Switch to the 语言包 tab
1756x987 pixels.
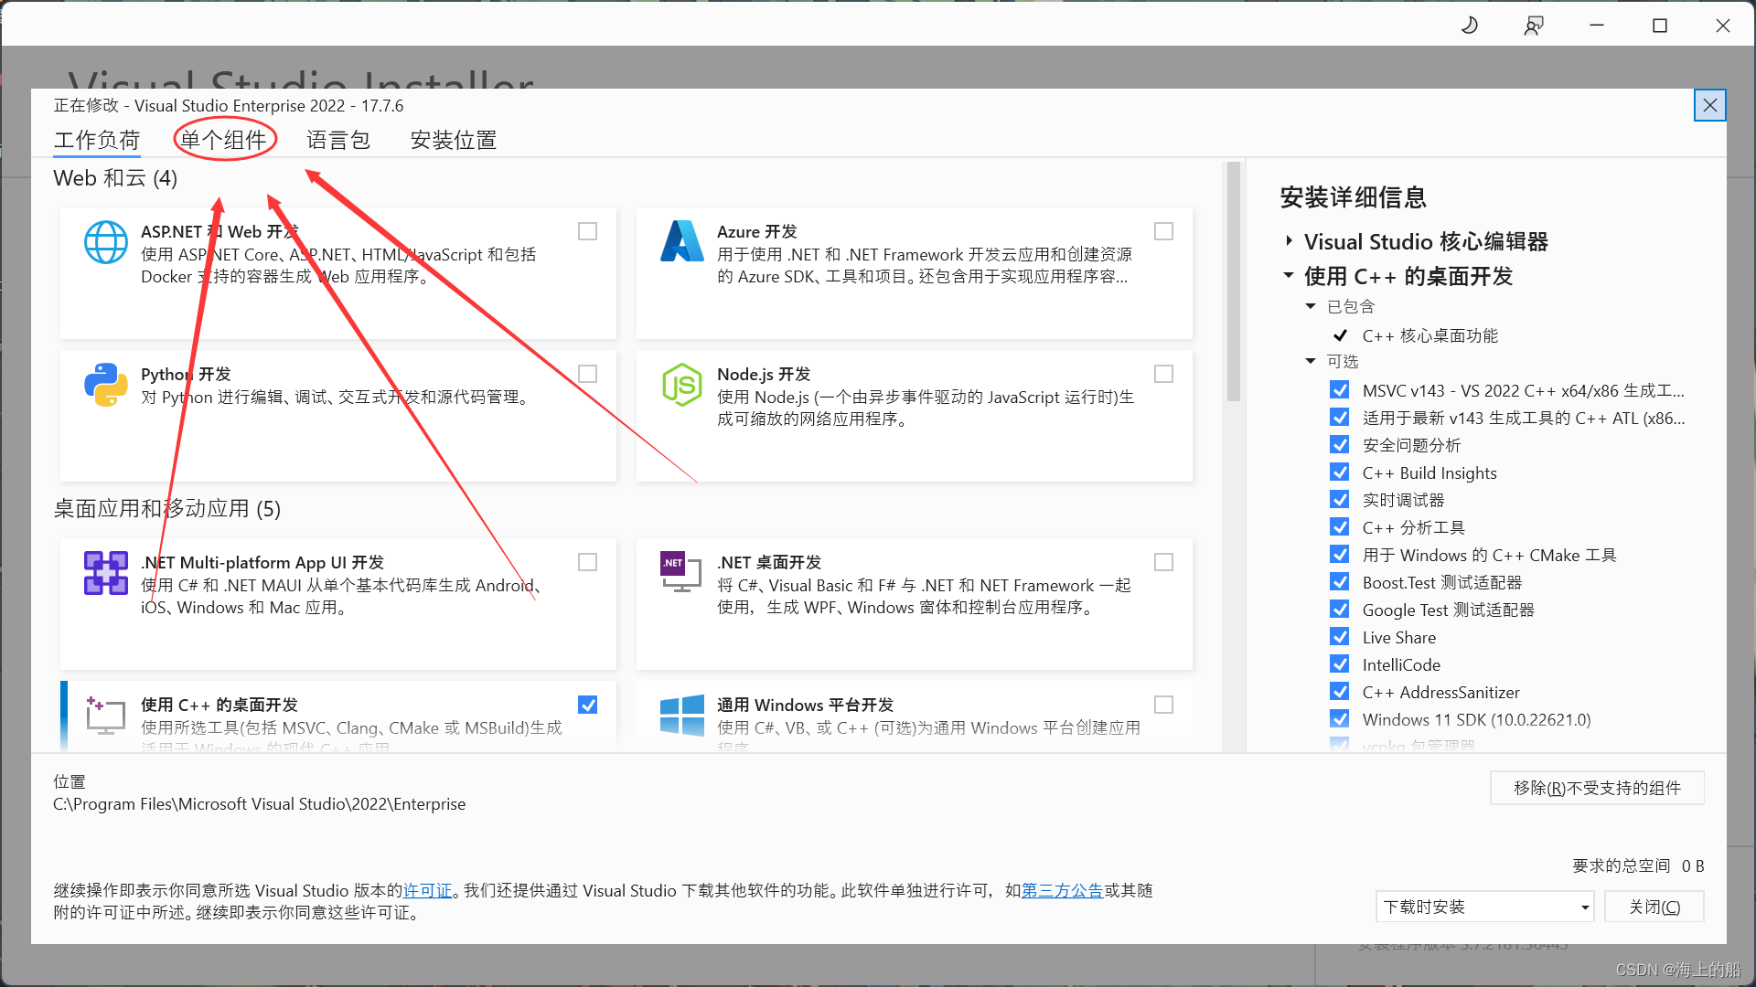coord(338,140)
